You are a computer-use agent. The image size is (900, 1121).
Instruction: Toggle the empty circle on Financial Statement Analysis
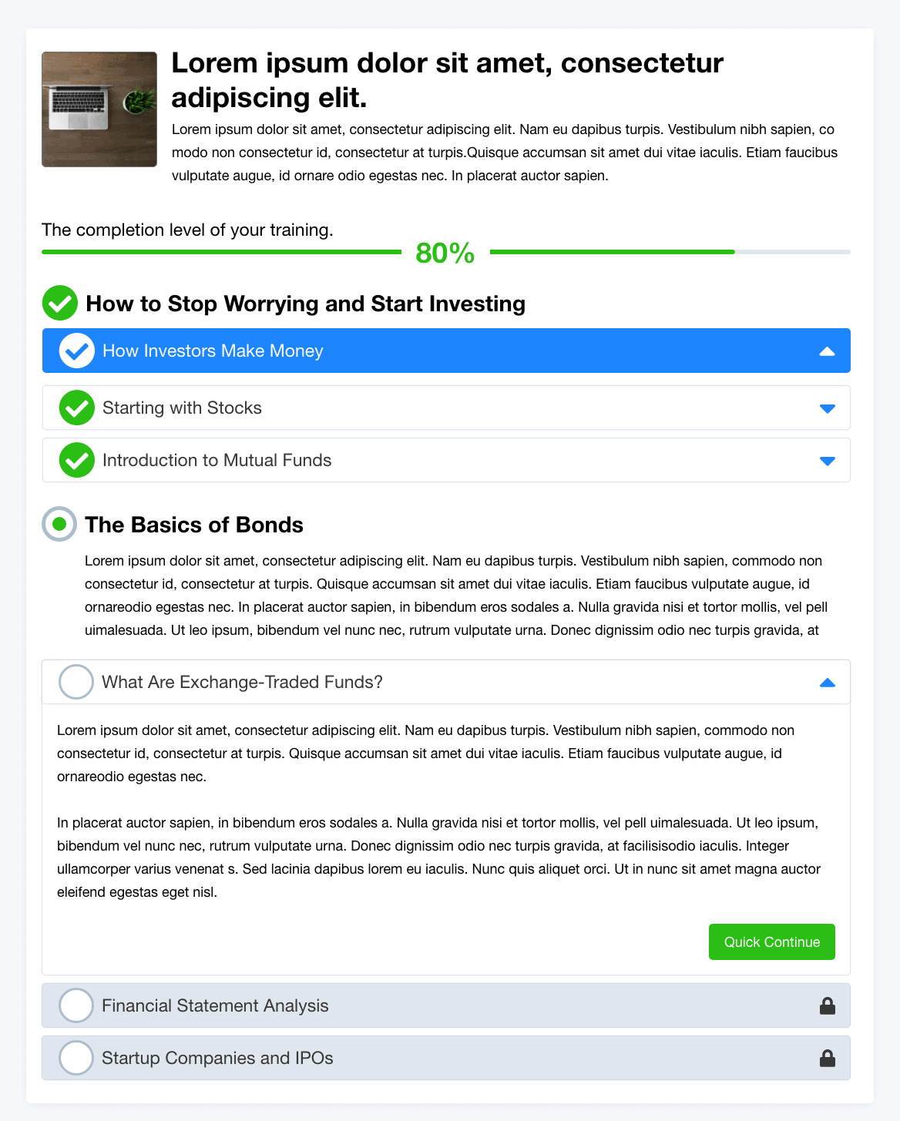click(76, 1005)
